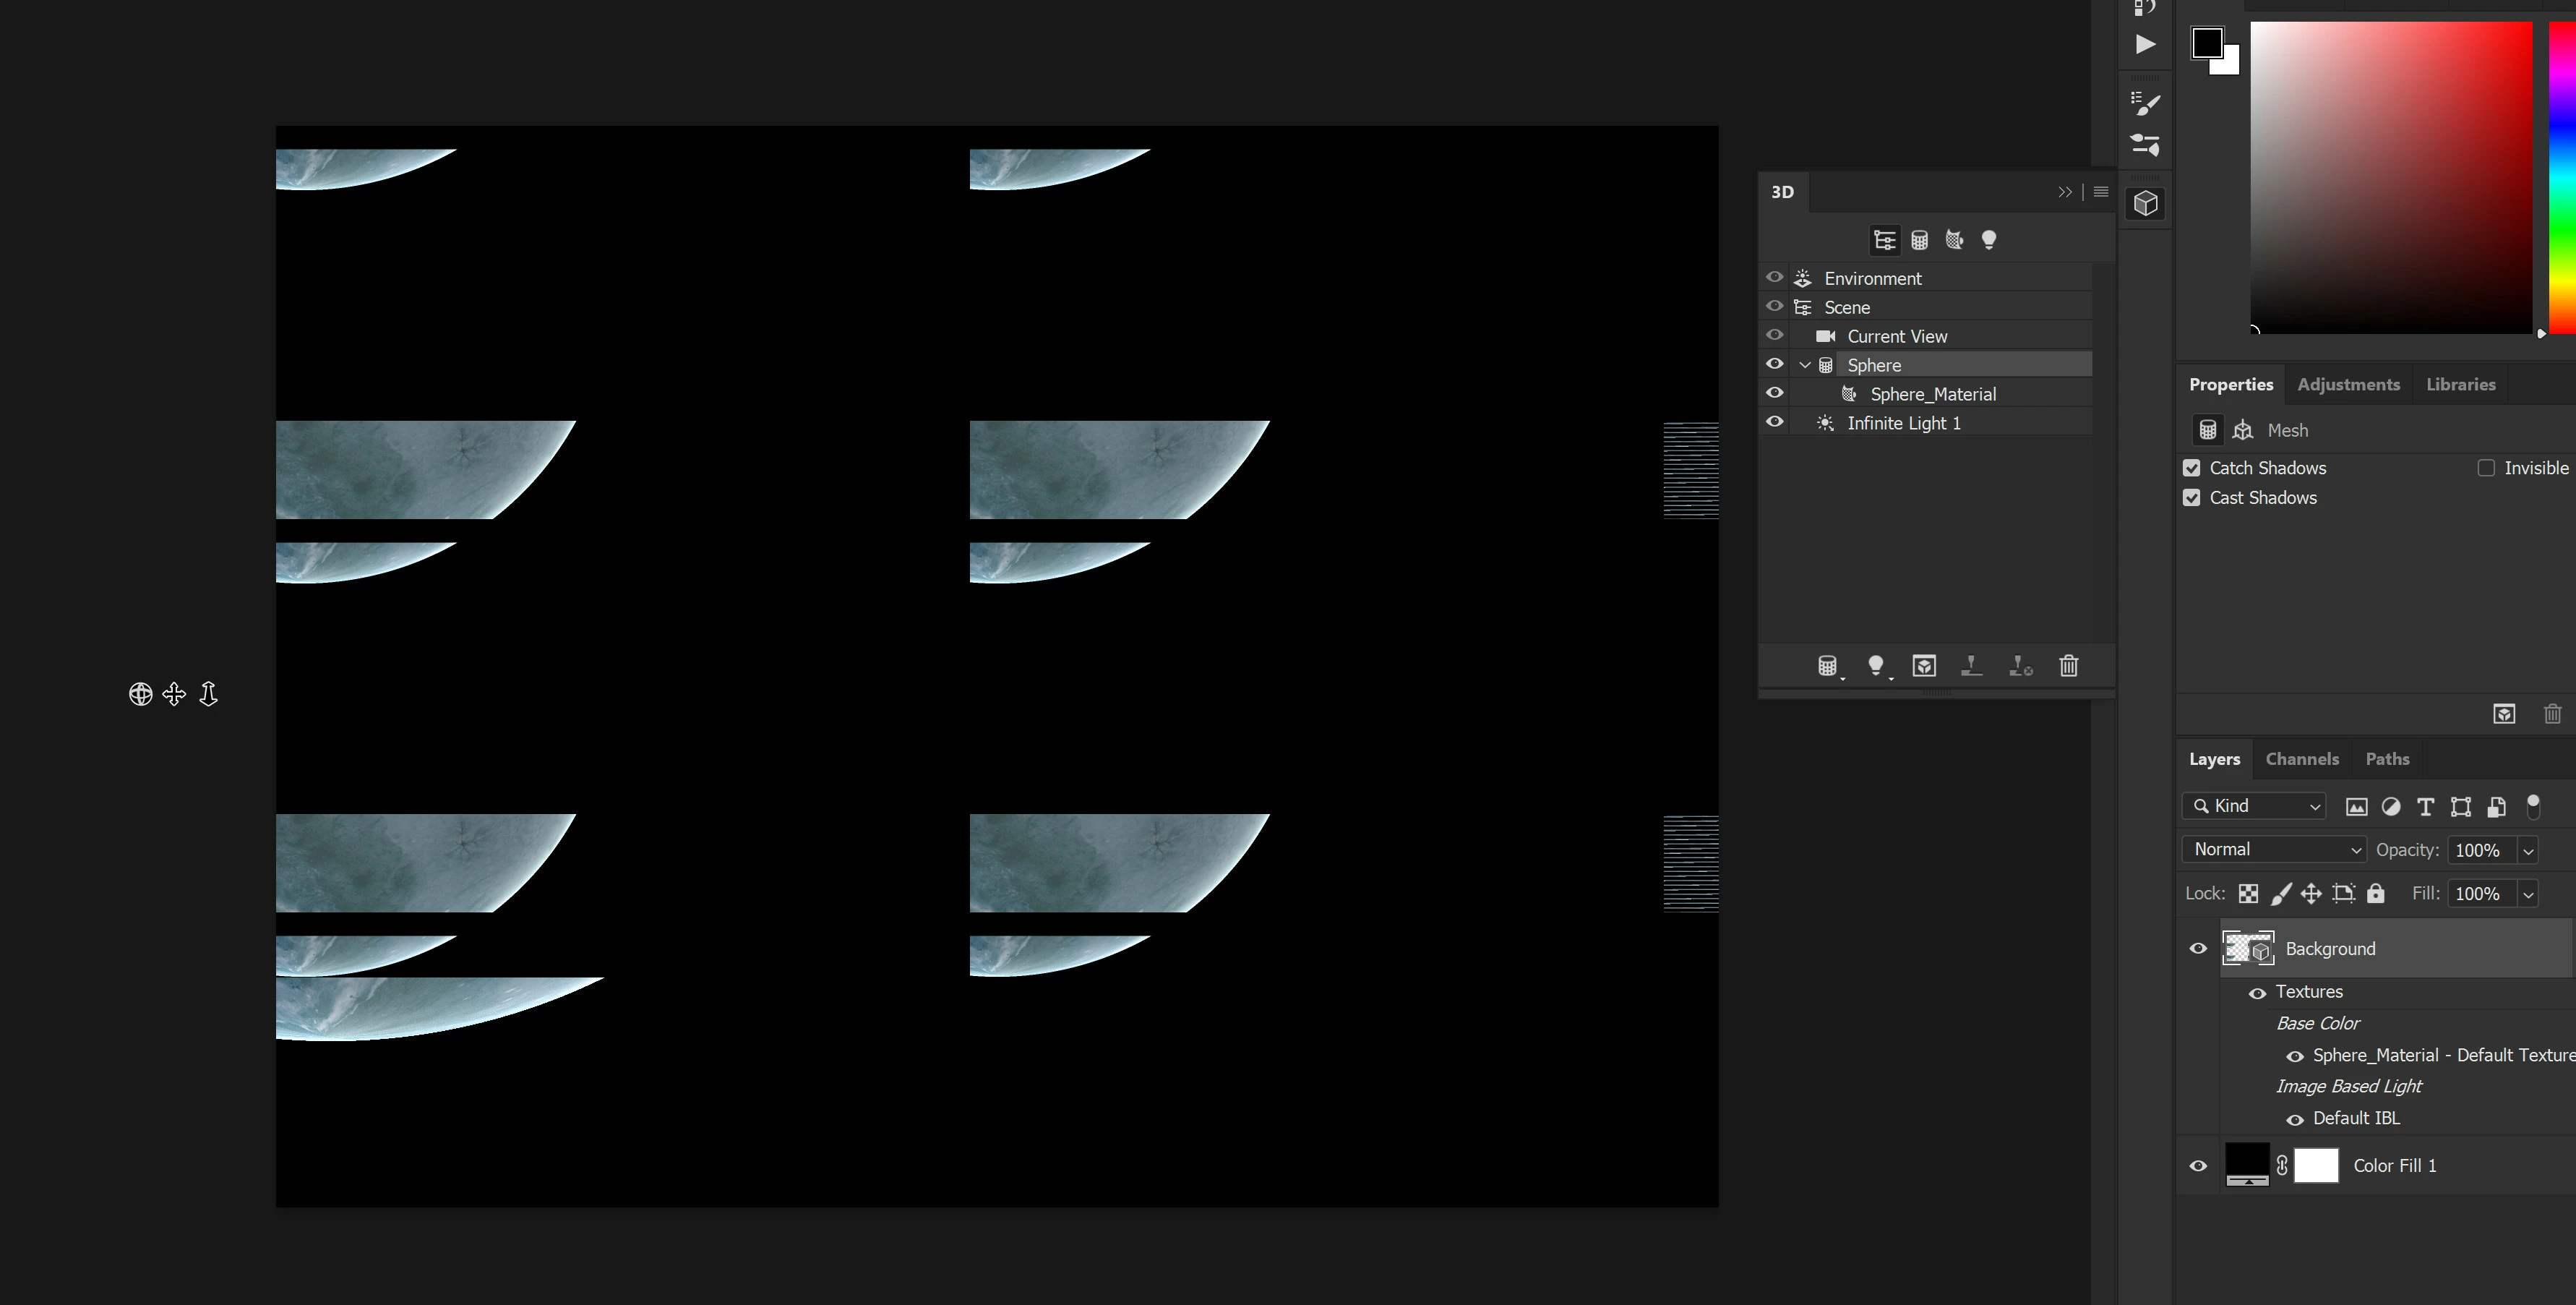Collapse the Sphere tree item
The width and height of the screenshot is (2576, 1305).
[x=1805, y=366]
